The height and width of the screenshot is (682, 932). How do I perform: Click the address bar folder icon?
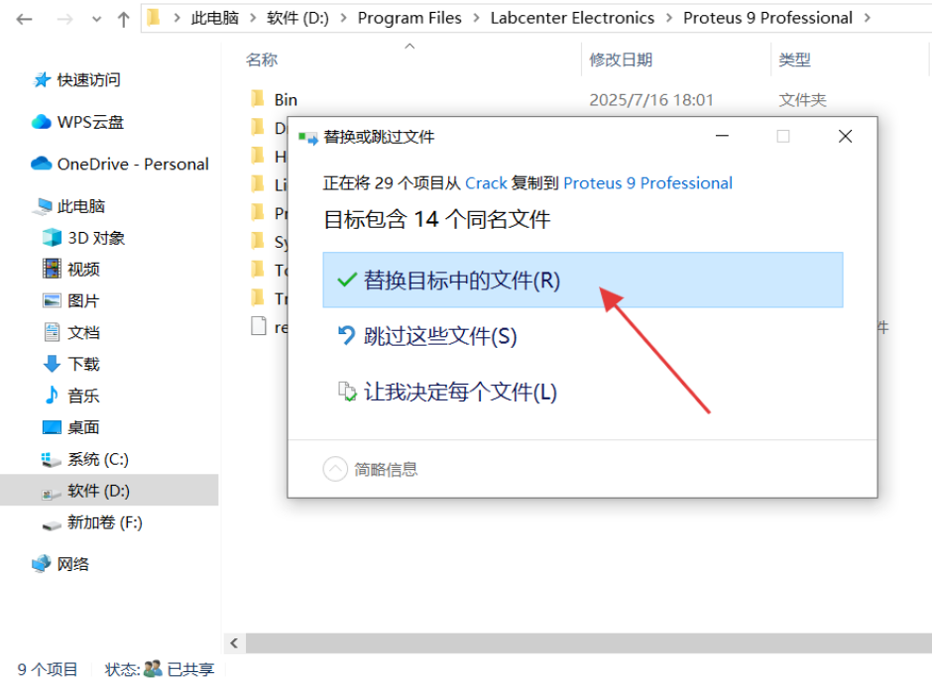coord(154,18)
